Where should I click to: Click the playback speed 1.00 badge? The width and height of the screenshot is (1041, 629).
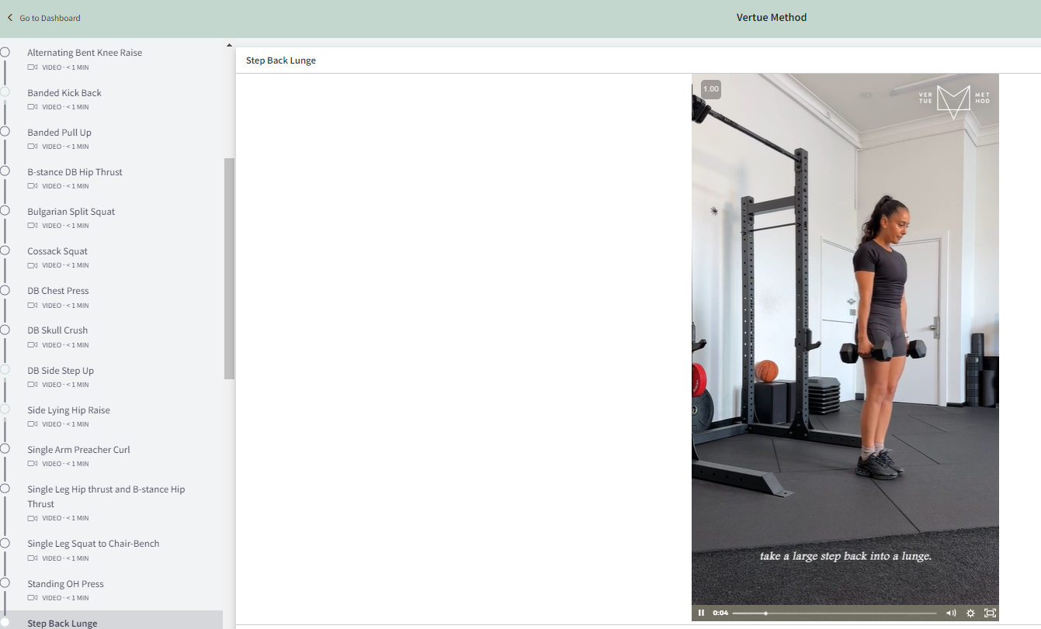710,89
